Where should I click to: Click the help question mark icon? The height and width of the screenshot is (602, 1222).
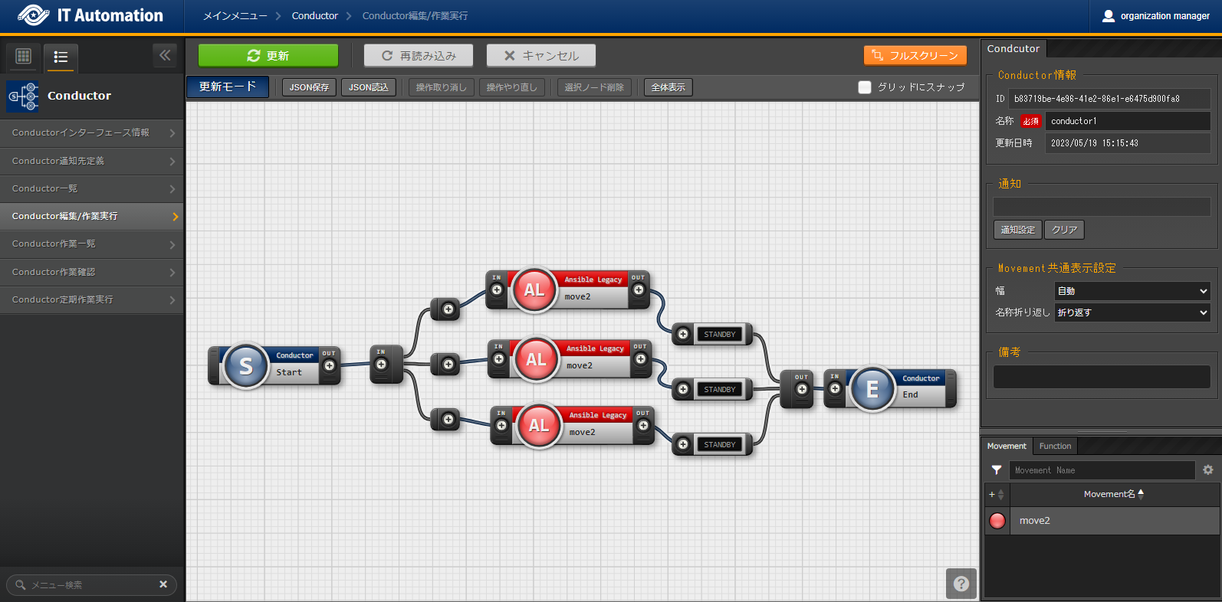click(x=961, y=584)
